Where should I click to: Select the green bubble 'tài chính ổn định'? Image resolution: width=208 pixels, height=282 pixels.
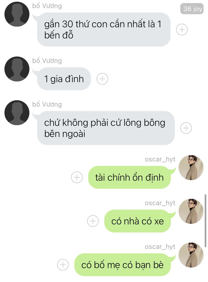click(129, 177)
